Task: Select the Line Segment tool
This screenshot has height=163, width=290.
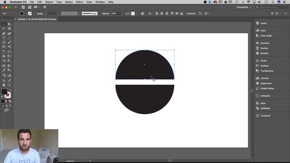Action: pyautogui.click(x=9, y=38)
